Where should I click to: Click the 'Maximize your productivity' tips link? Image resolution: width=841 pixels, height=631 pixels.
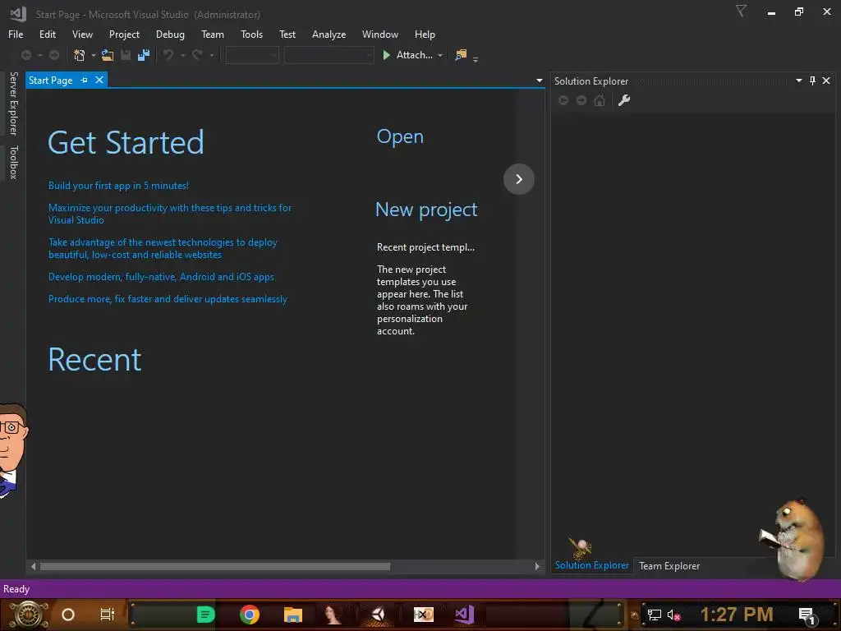[170, 214]
